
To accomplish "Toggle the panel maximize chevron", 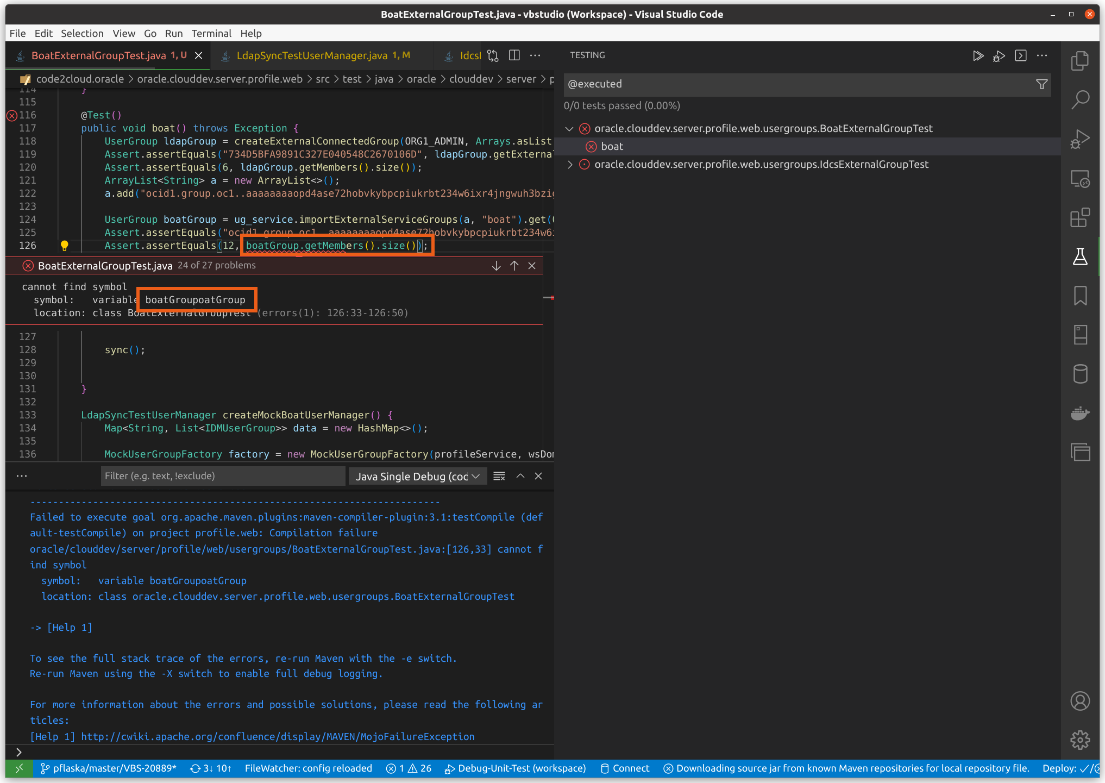I will pos(520,476).
